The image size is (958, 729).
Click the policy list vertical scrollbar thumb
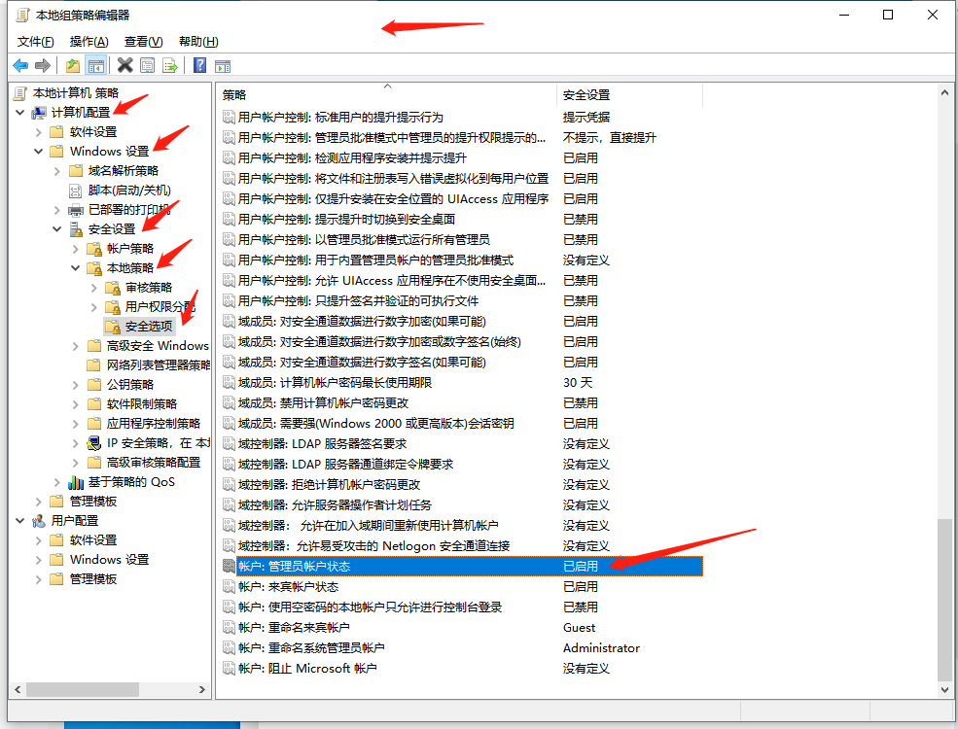(x=945, y=598)
